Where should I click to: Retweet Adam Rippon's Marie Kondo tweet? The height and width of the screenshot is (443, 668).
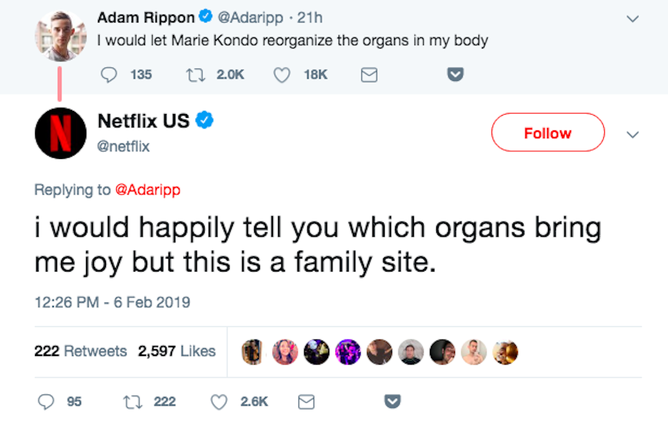pos(195,75)
